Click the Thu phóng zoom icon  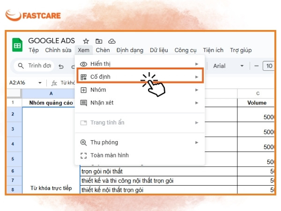coord(83,143)
